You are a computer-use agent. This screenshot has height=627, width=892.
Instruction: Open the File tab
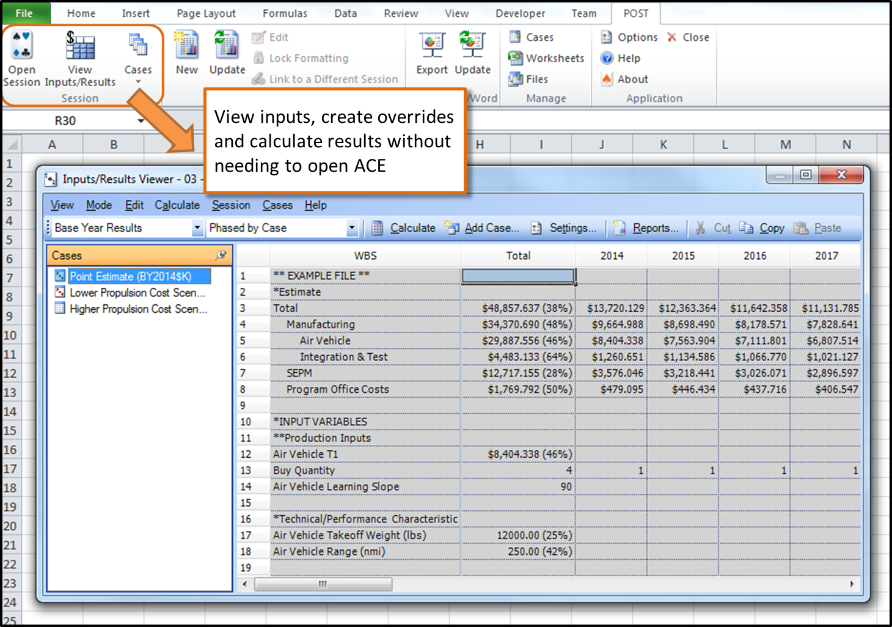coord(24,13)
